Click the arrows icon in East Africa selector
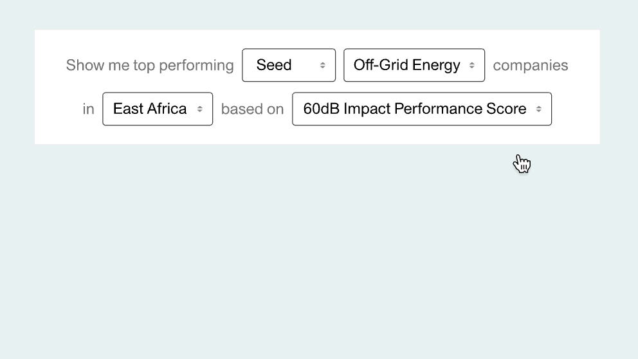Screen dimensions: 638x359 pos(200,109)
